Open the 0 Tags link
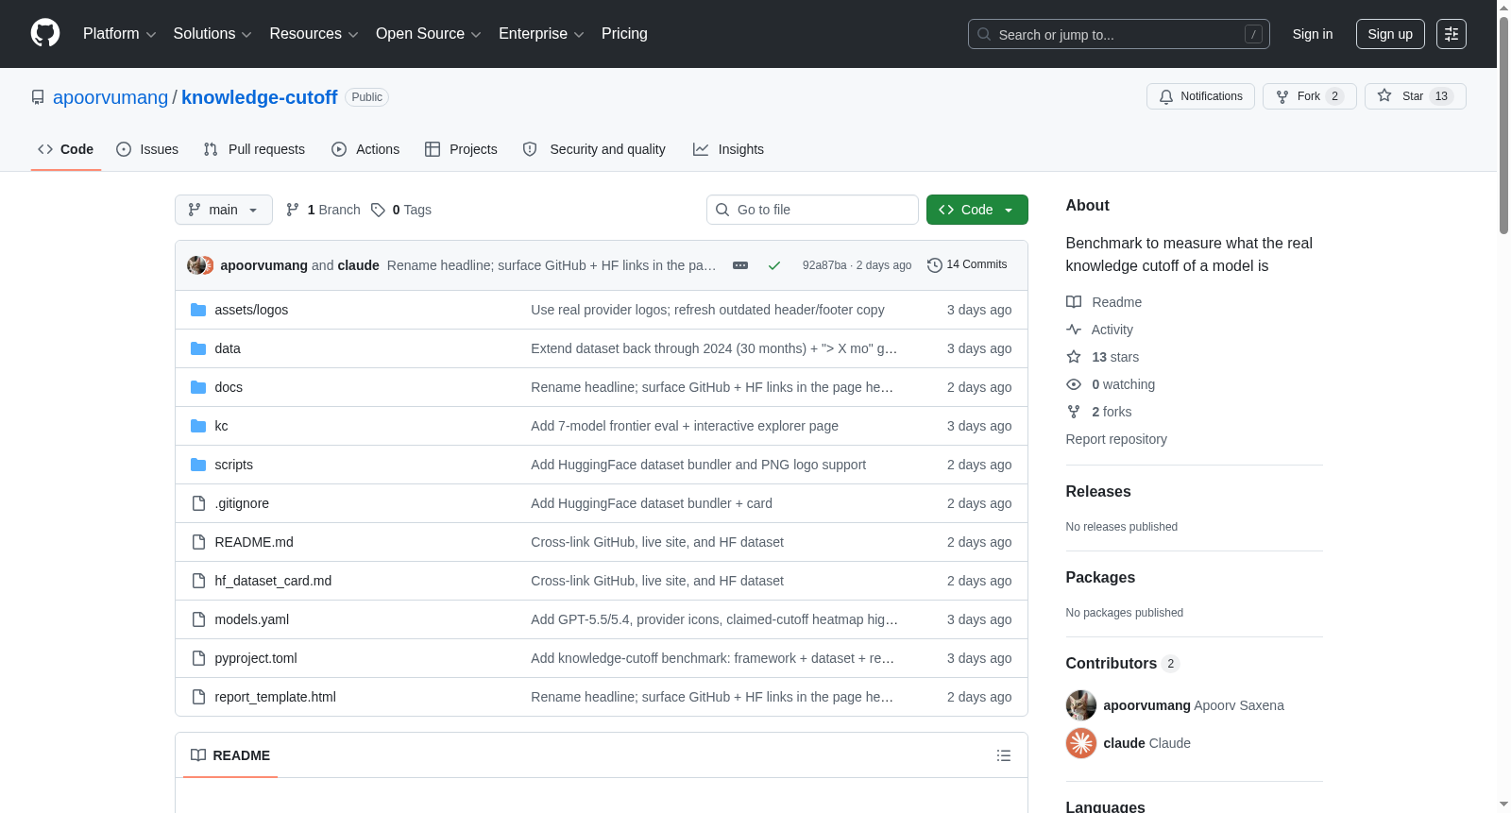1511x813 pixels. (x=401, y=210)
